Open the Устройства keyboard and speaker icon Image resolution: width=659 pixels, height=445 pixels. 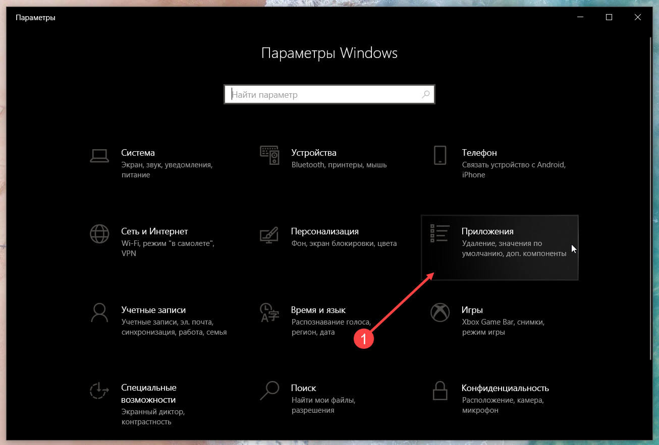coord(269,155)
